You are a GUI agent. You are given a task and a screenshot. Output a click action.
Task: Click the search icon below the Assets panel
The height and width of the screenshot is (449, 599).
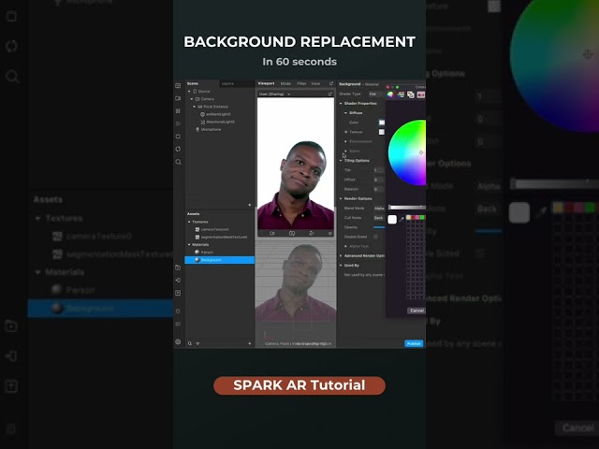click(190, 343)
